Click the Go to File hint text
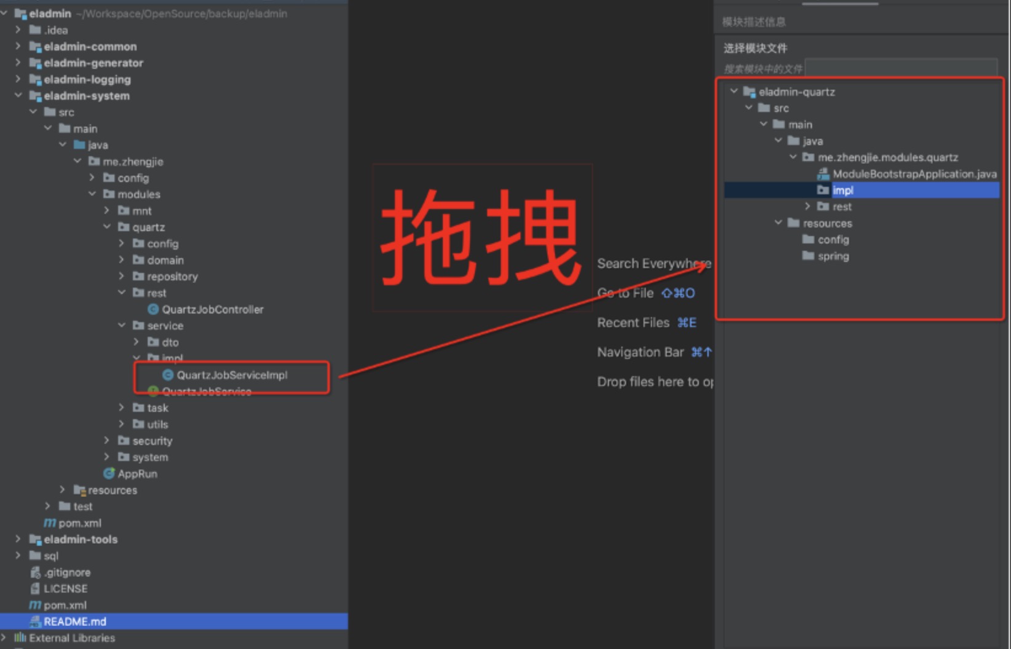The width and height of the screenshot is (1011, 649). [x=625, y=293]
